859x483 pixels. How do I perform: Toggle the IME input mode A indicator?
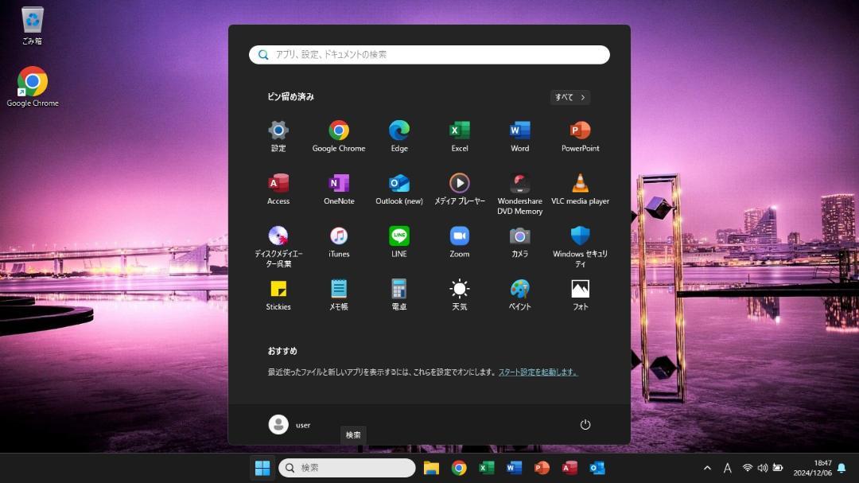pos(727,468)
